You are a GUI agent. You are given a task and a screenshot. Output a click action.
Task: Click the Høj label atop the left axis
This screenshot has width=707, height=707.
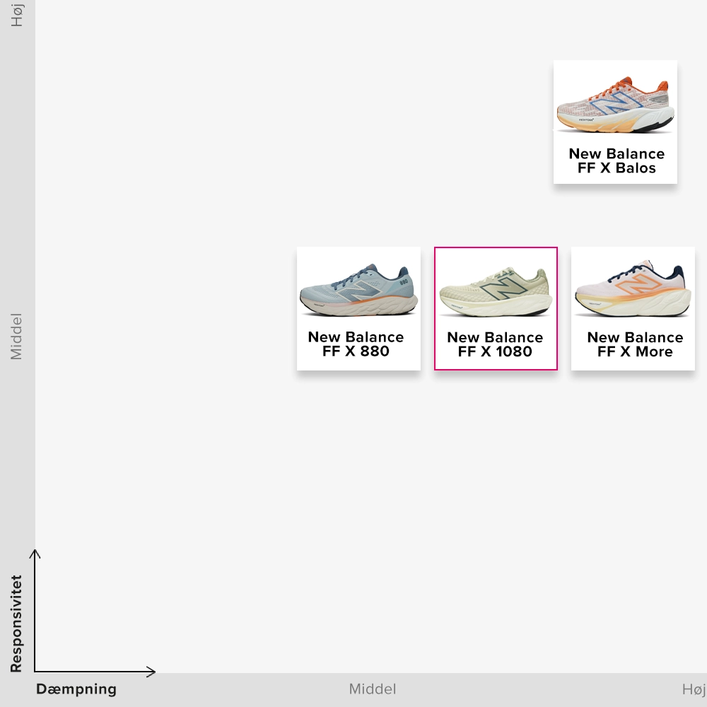click(17, 14)
